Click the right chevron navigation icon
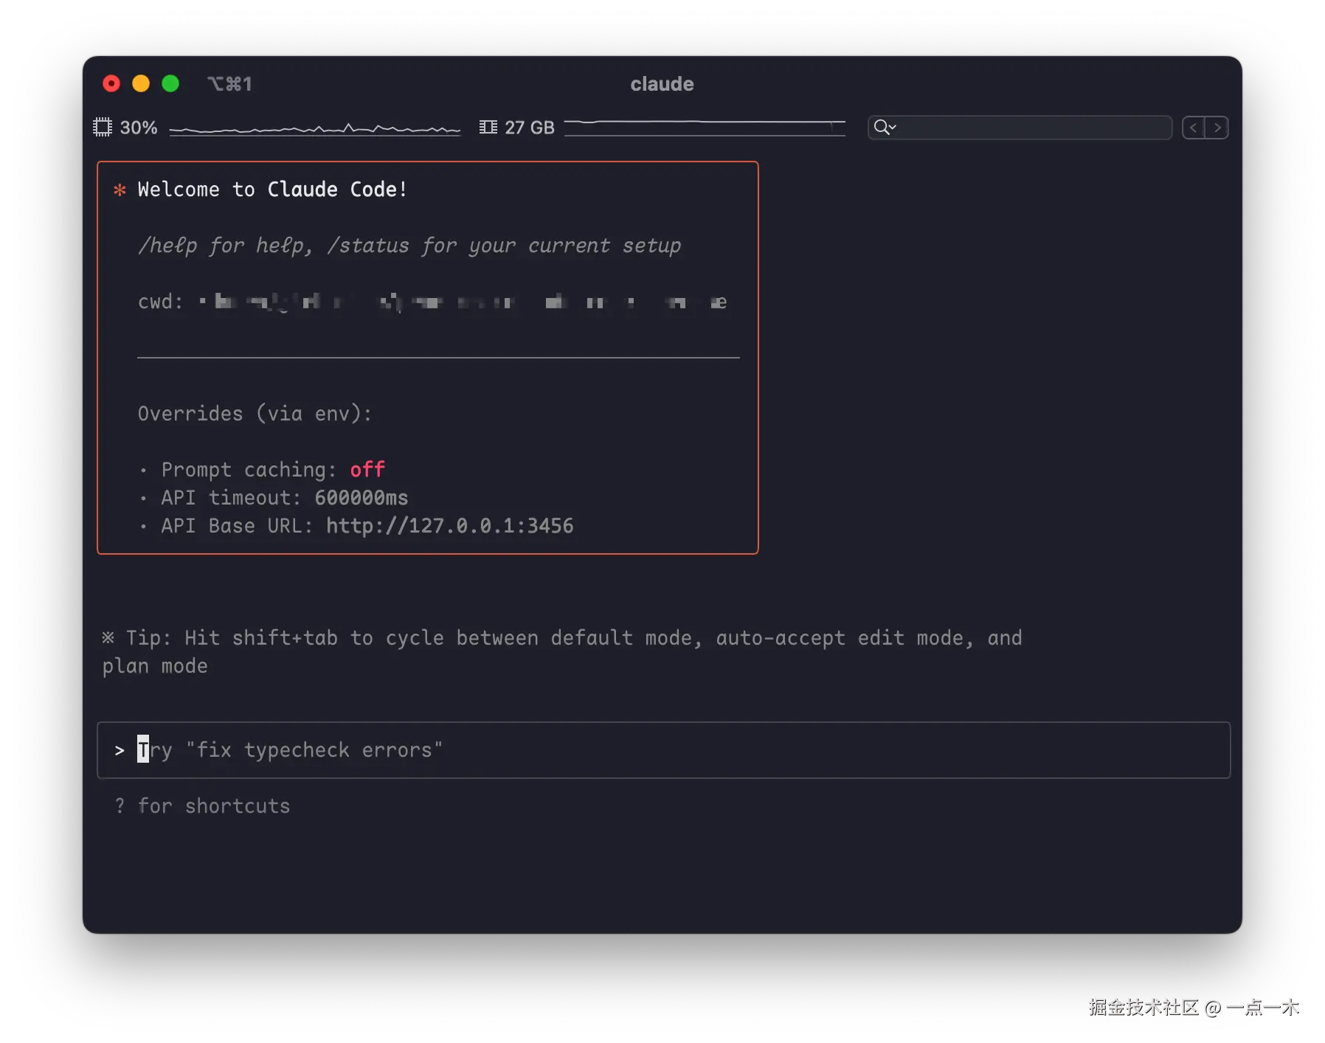This screenshot has height=1043, width=1325. click(1217, 127)
